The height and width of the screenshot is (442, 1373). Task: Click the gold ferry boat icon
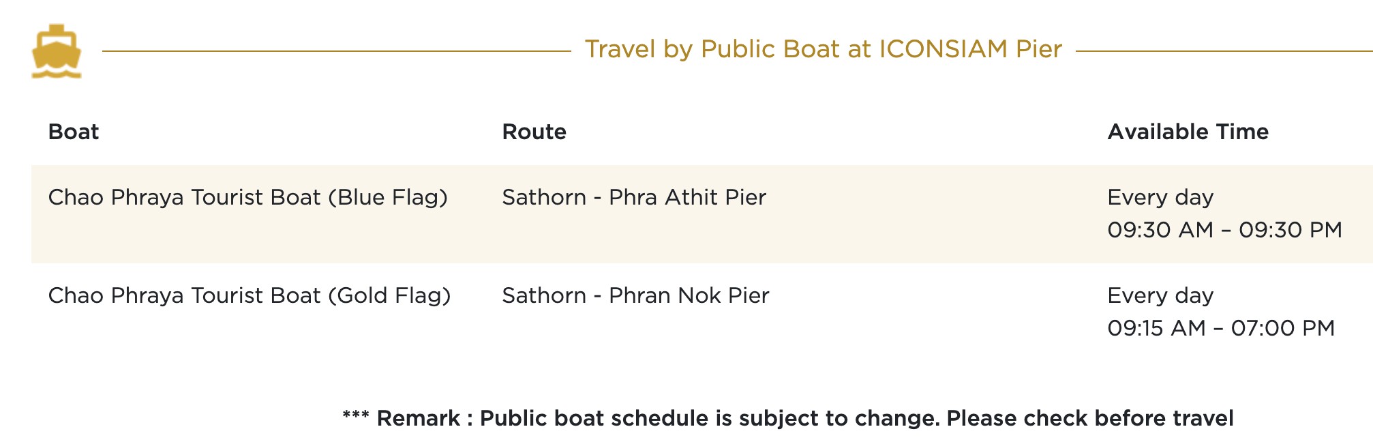(57, 52)
